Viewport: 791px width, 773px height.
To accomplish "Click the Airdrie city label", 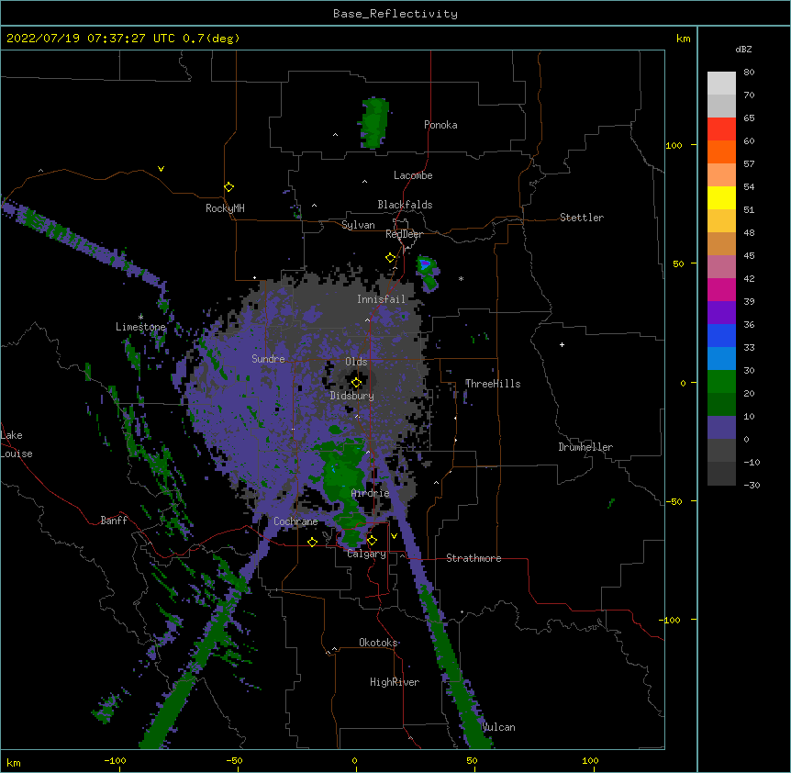I will click(x=370, y=493).
